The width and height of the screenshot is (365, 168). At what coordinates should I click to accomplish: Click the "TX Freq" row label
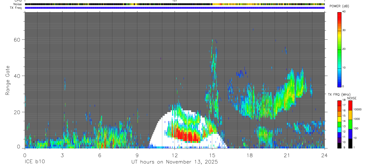[16, 8]
